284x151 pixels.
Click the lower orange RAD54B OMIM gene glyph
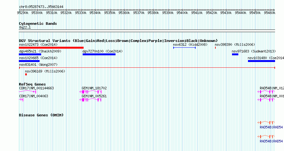tap(266, 137)
